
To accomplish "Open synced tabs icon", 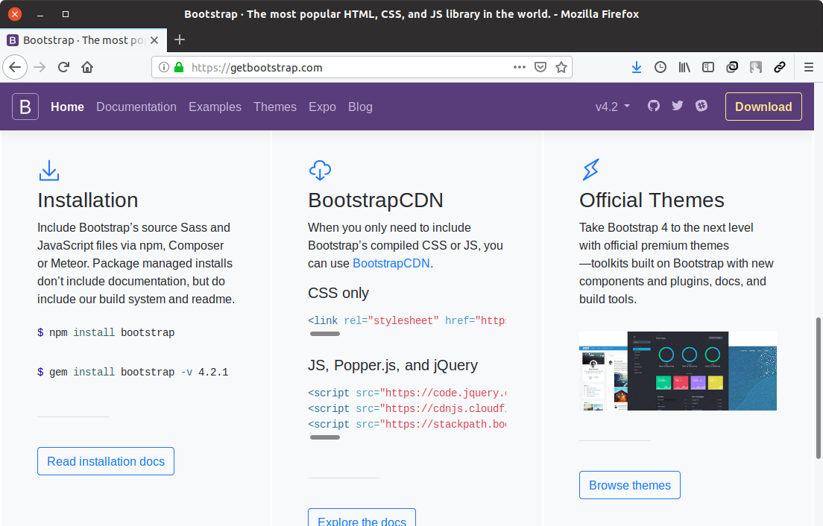I will (731, 67).
